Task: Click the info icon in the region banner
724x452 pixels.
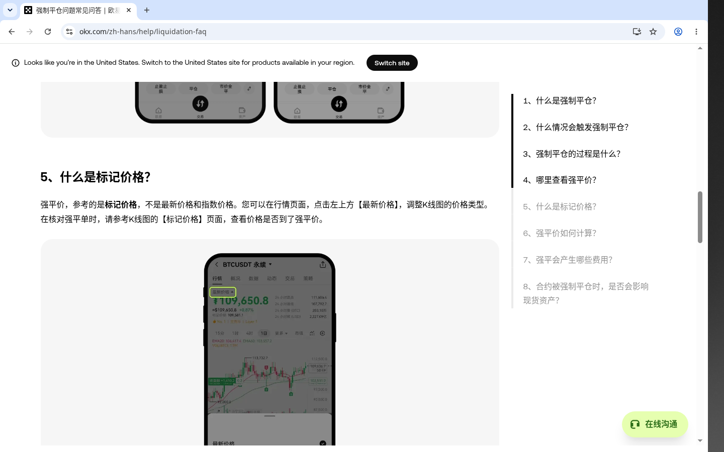Action: (x=16, y=63)
